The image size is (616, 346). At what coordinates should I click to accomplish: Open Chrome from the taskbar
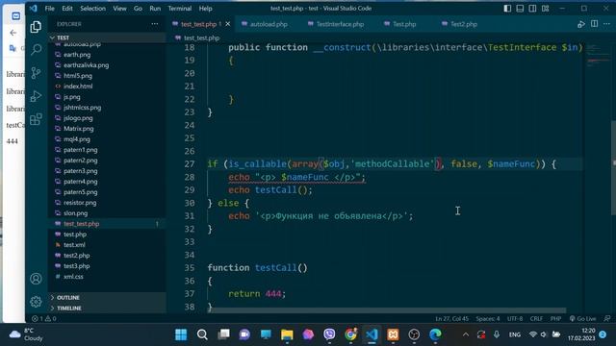click(350, 334)
